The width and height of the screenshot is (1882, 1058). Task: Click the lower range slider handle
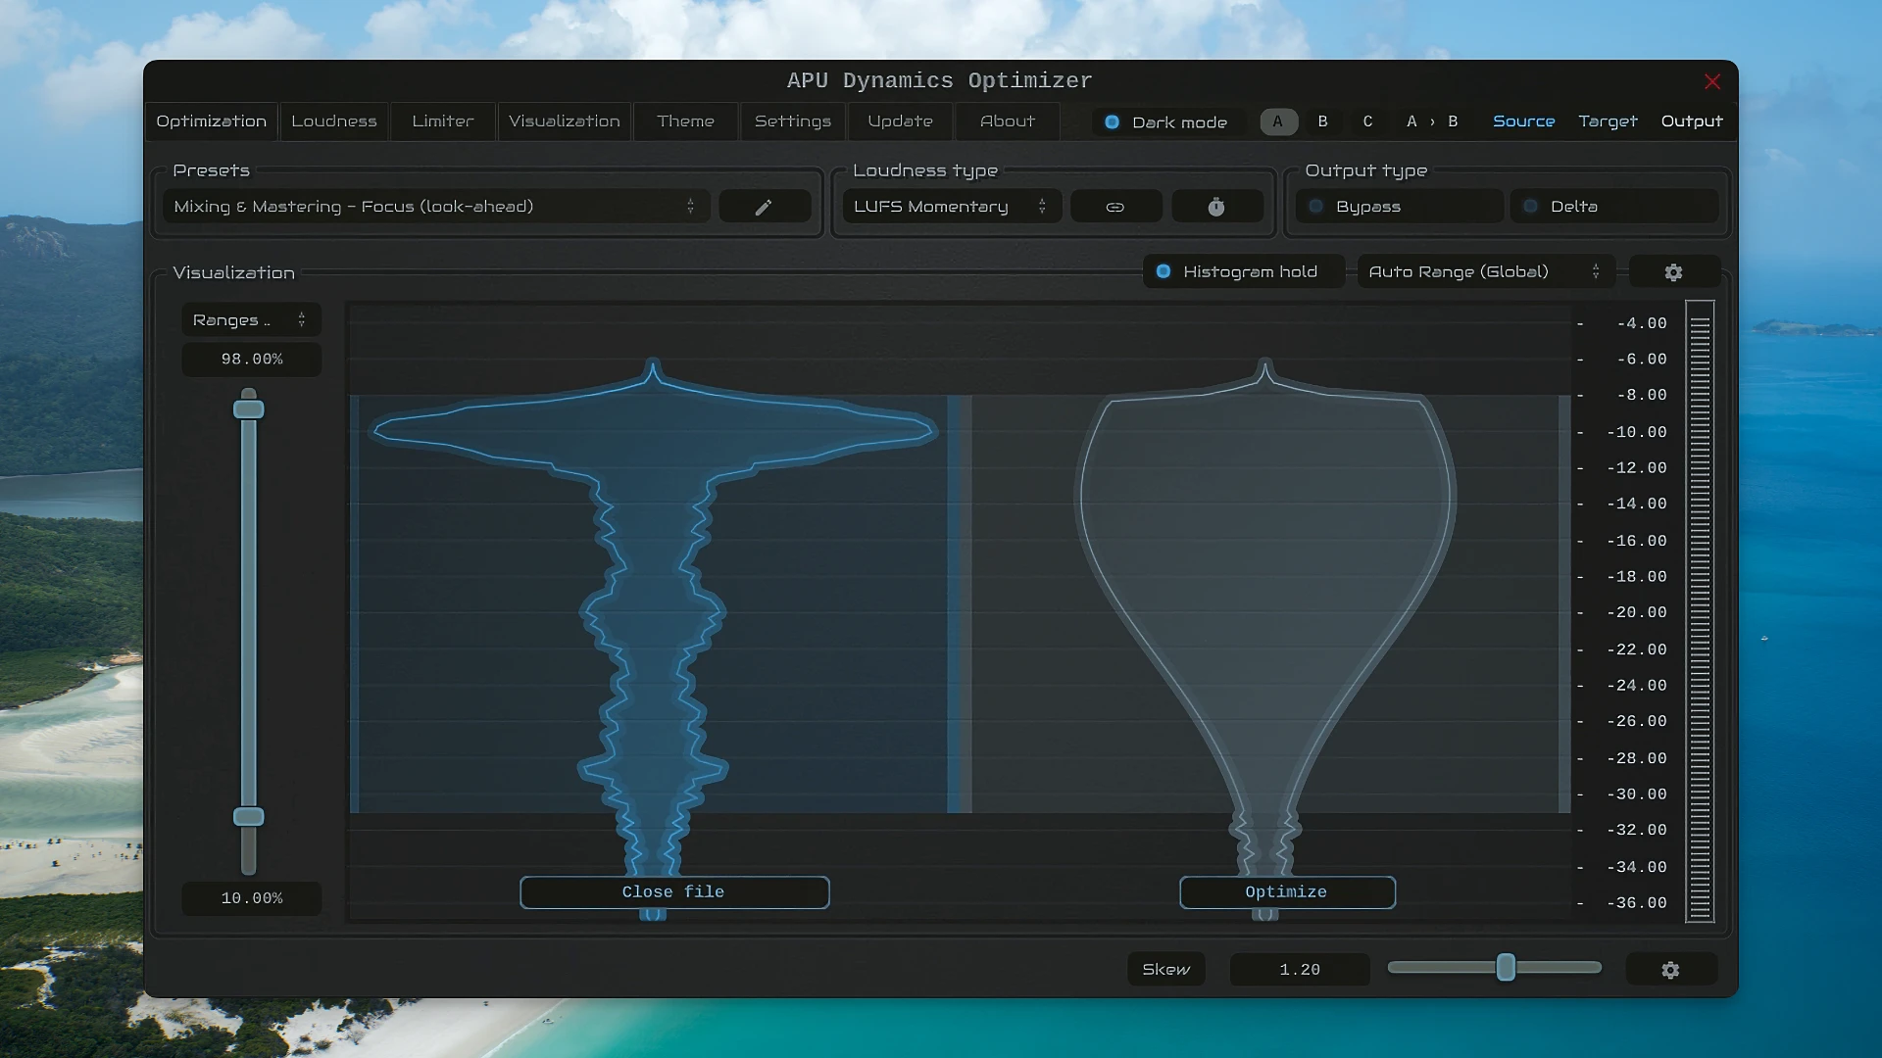[249, 817]
